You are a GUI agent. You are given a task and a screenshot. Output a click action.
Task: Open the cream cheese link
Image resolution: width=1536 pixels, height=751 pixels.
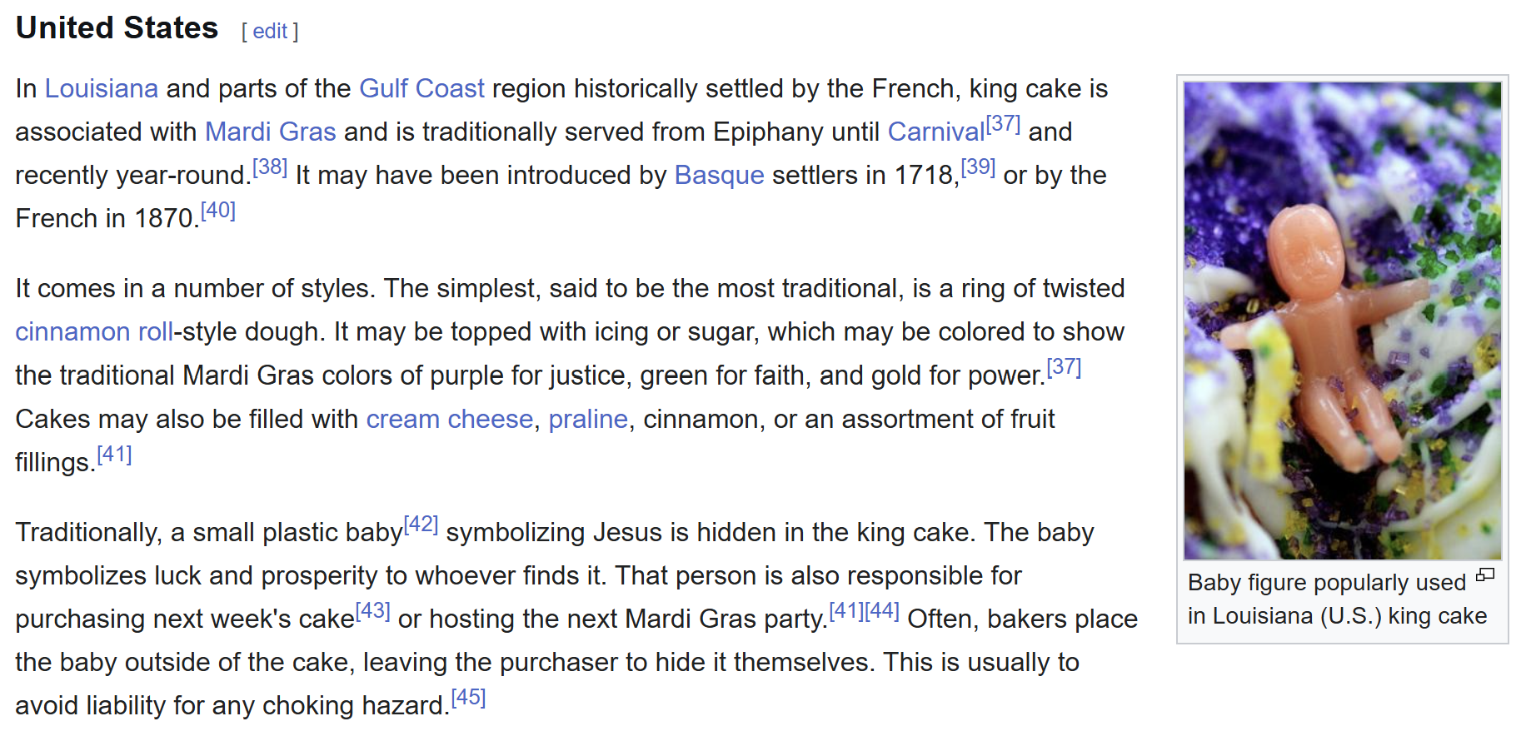click(x=449, y=419)
